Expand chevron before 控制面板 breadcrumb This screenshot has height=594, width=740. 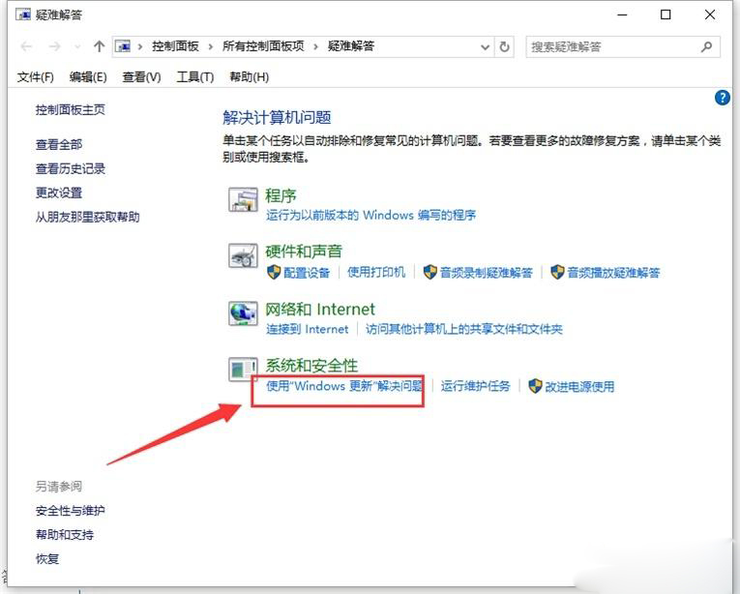pyautogui.click(x=140, y=46)
